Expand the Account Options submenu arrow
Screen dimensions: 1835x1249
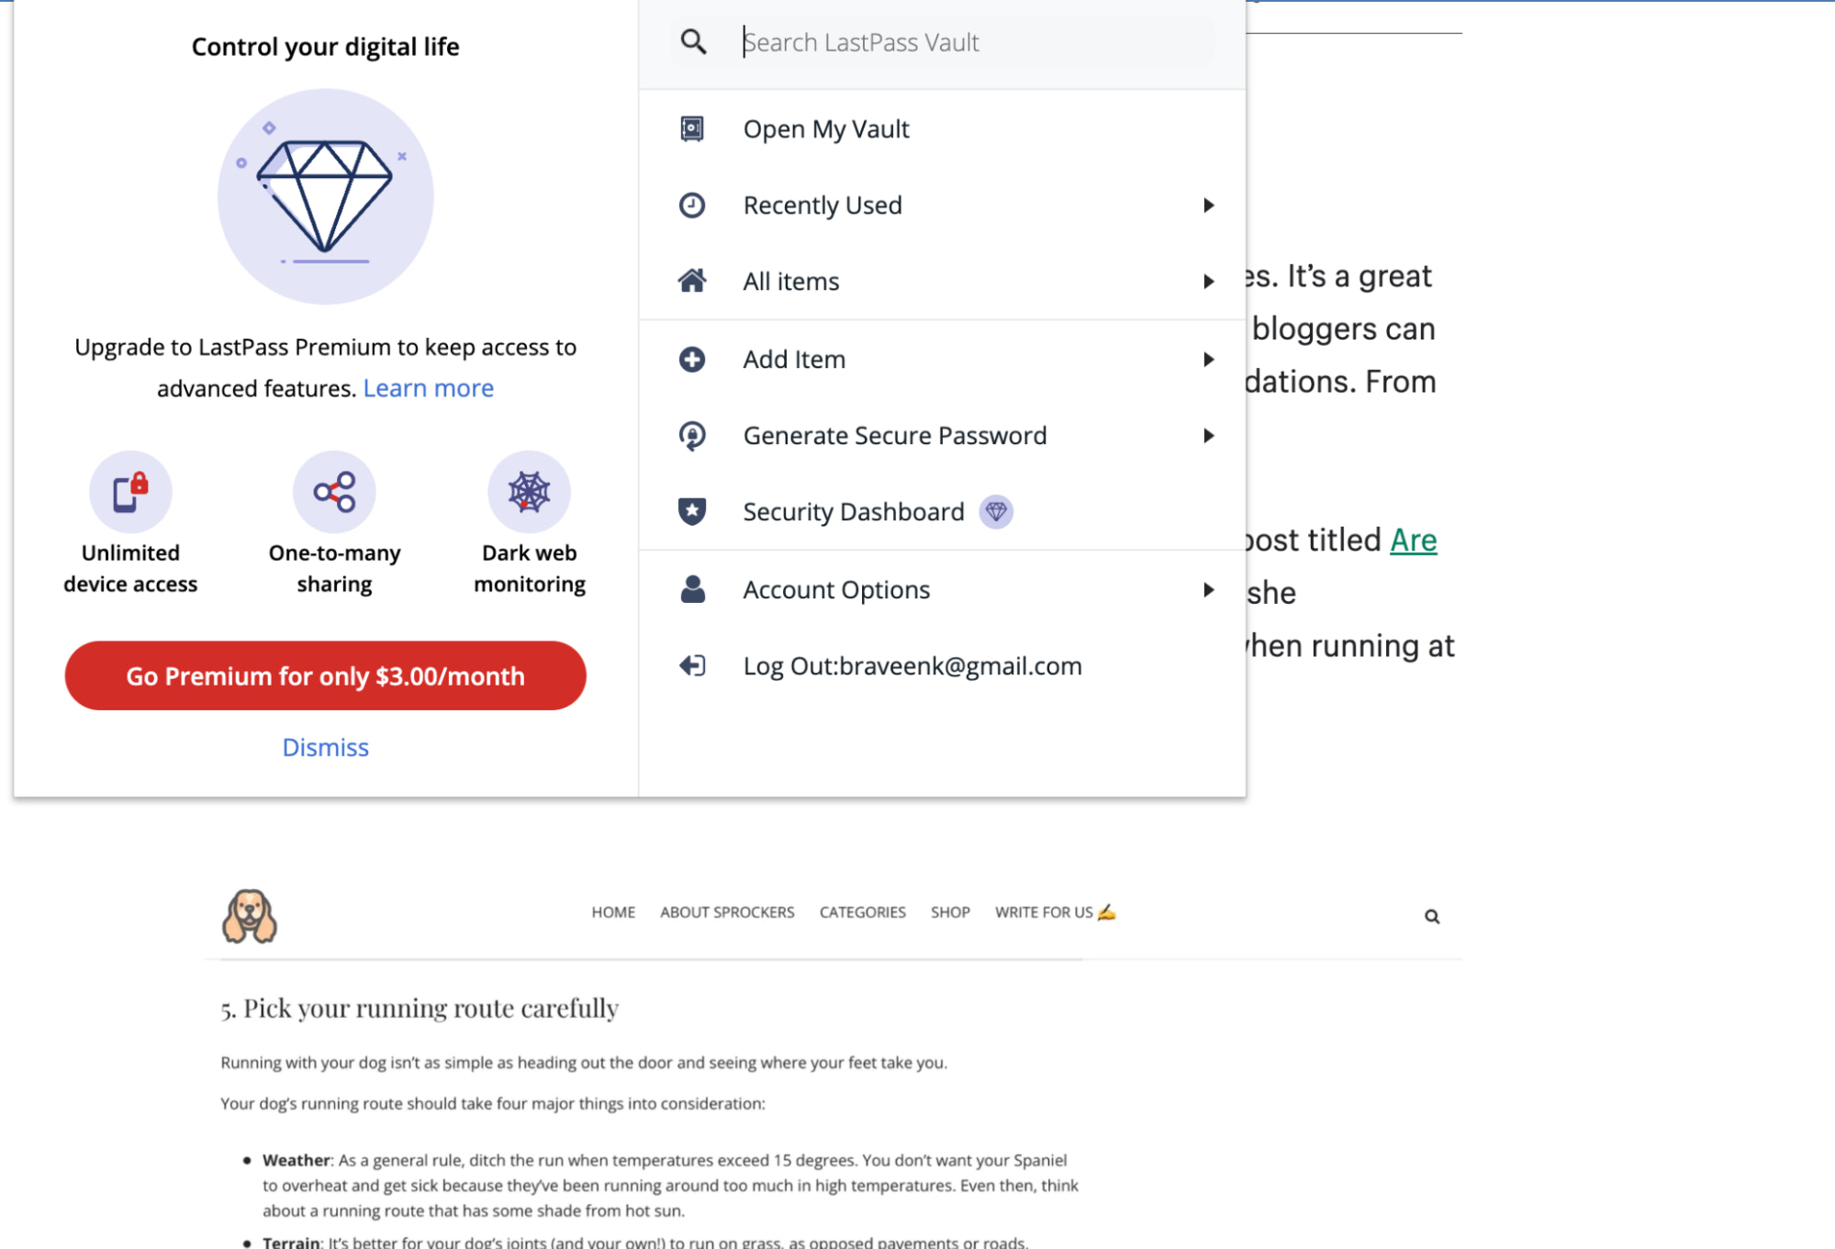(1207, 590)
